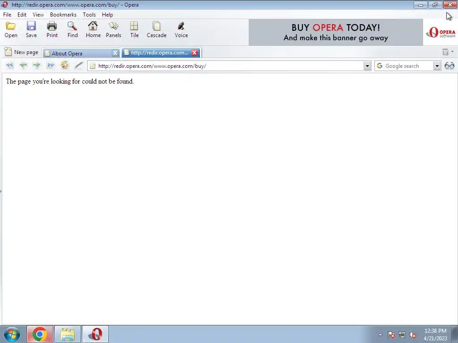458x343 pixels.
Task: Click the Action Center flag icon
Action: click(391, 335)
